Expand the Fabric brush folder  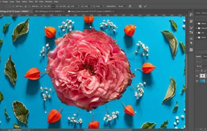click(196, 38)
